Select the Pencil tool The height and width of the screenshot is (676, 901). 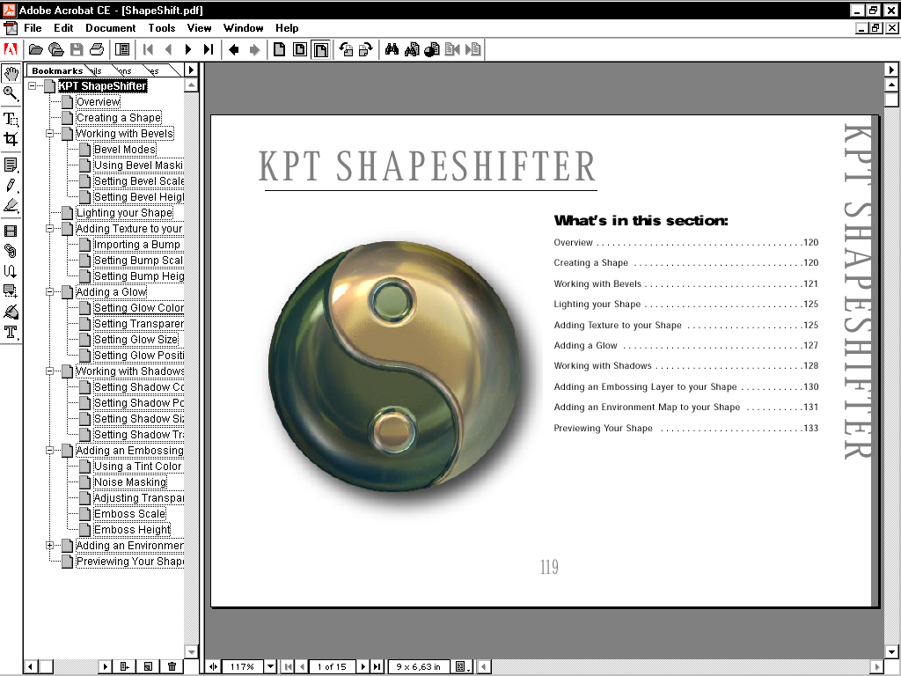pyautogui.click(x=11, y=185)
